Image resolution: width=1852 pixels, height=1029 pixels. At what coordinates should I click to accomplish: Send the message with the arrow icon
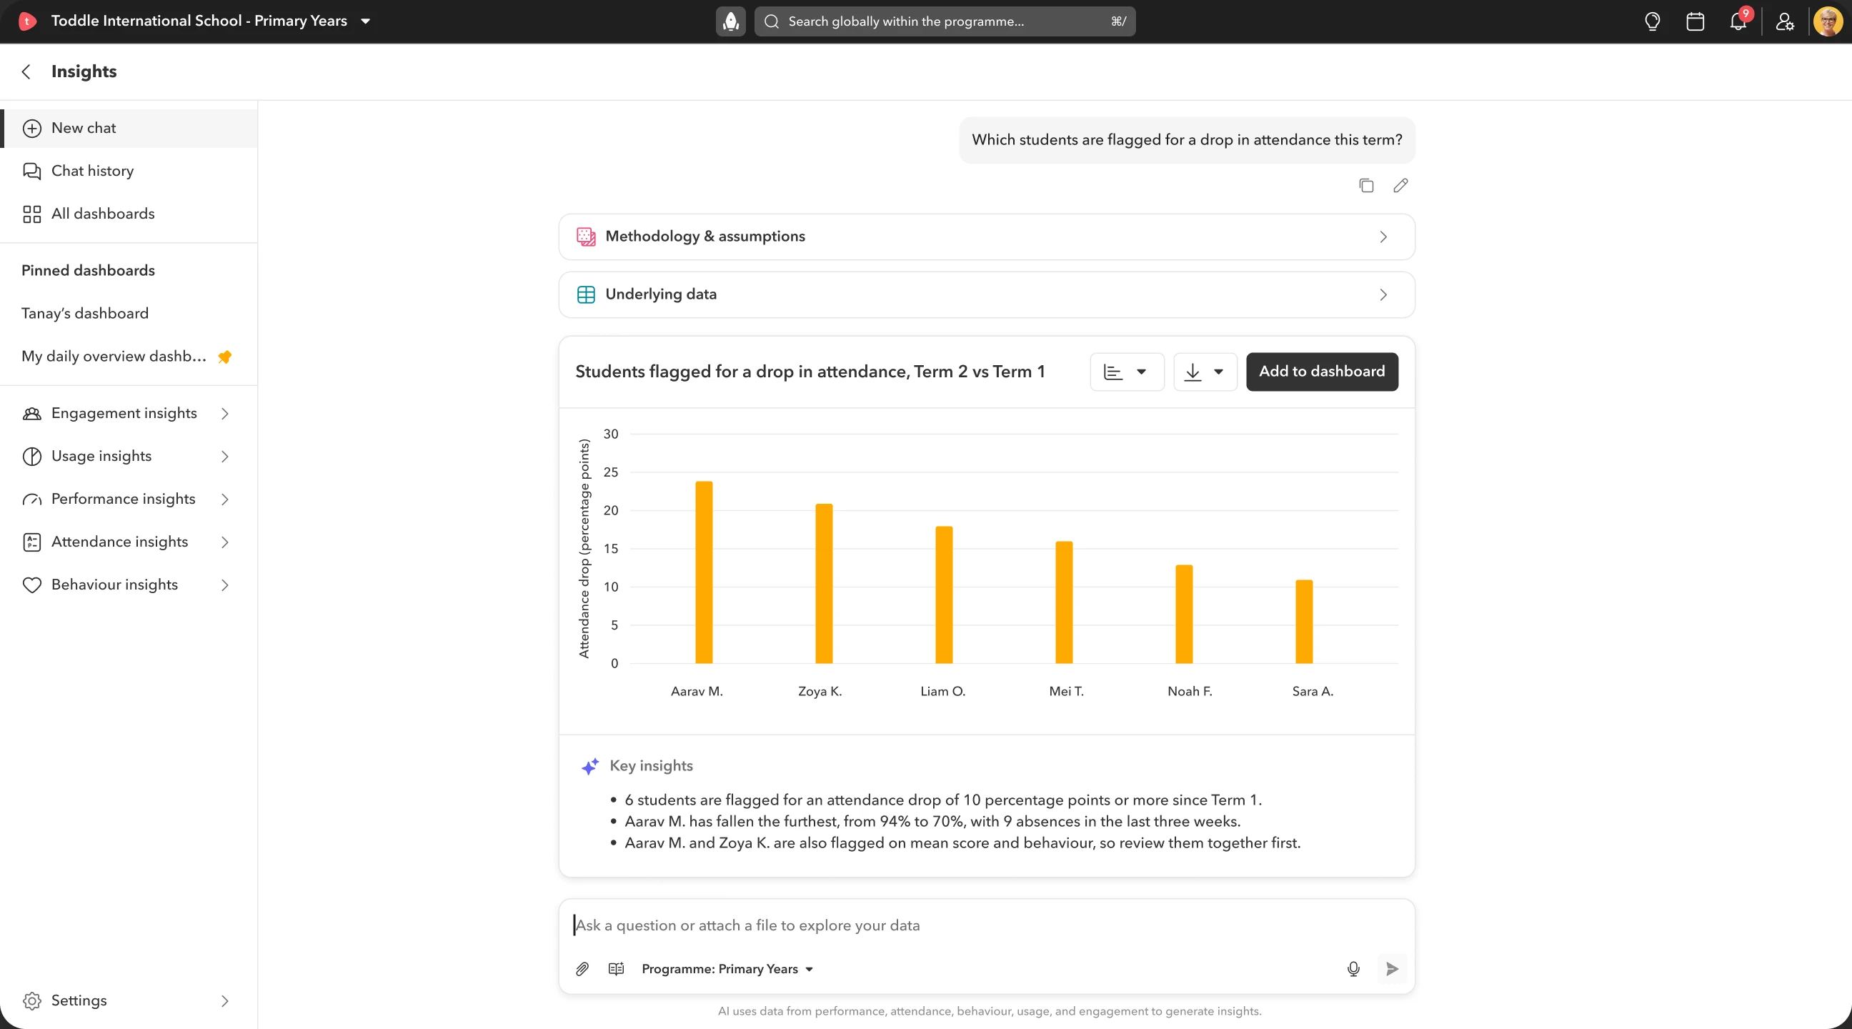pos(1392,968)
